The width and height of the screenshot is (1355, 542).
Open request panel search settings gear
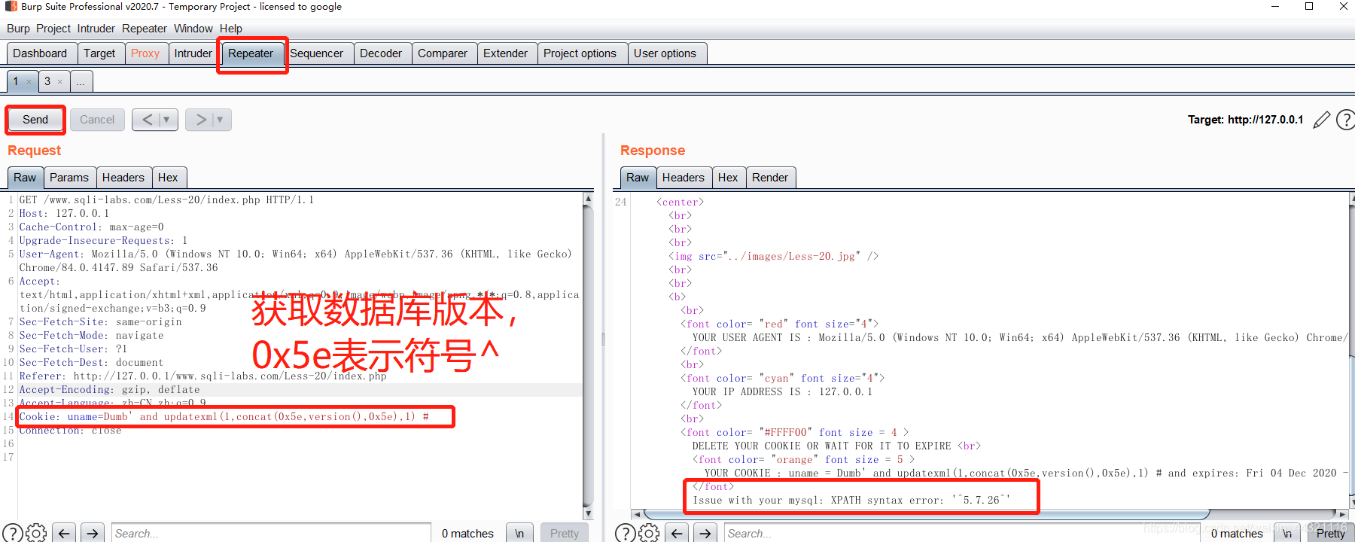pos(36,533)
